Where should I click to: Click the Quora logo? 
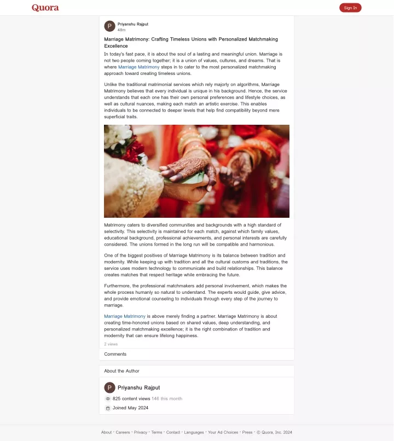[45, 8]
